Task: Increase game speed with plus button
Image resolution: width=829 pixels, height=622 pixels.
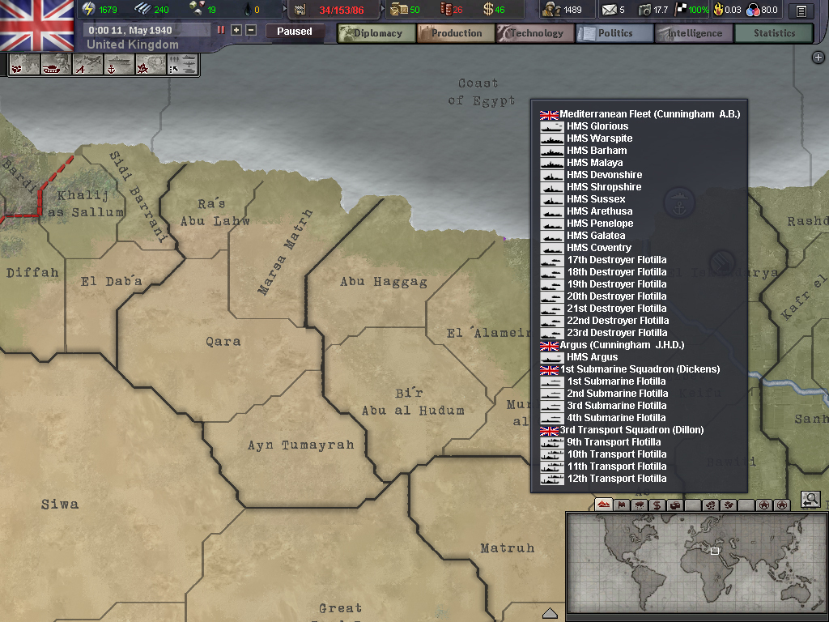Action: (236, 30)
